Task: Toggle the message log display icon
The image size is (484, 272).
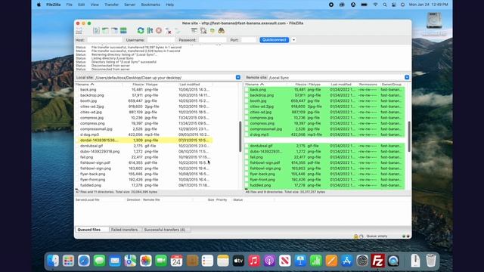Action: pyautogui.click(x=96, y=30)
